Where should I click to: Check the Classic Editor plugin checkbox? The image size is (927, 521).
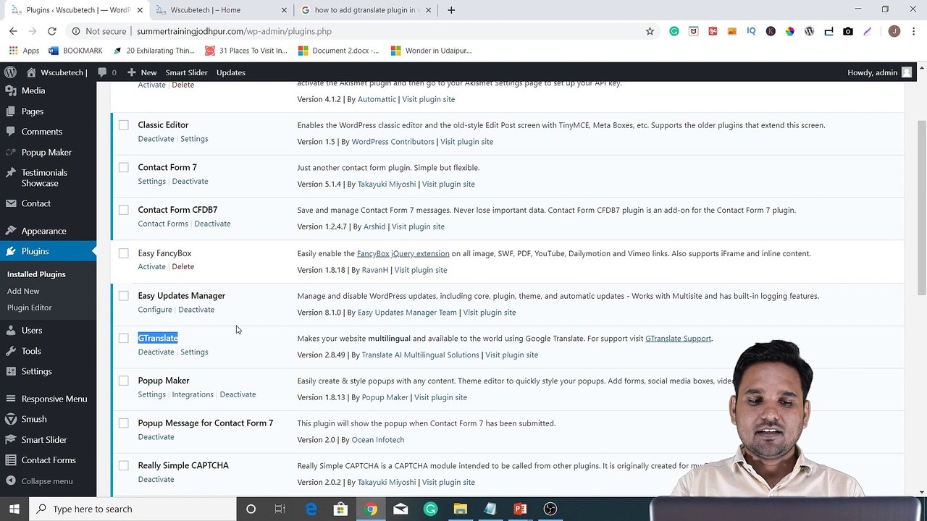124,125
